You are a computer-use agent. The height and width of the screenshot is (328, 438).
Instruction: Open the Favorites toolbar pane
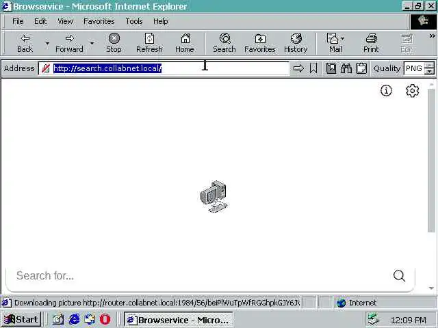click(x=260, y=43)
